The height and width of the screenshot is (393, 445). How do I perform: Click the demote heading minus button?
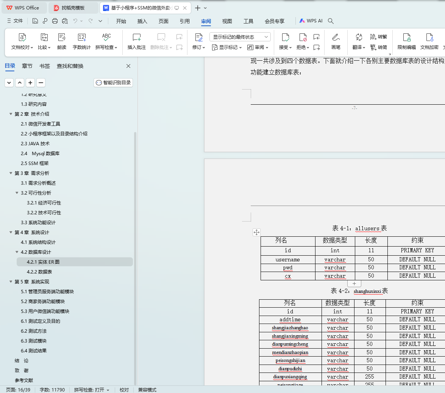click(x=41, y=83)
